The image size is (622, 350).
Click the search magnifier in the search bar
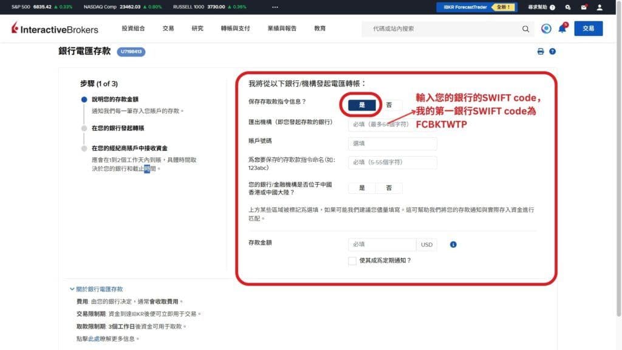tap(525, 29)
